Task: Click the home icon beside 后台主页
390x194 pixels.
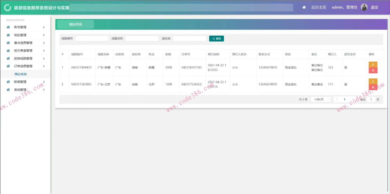Action: [x=304, y=7]
